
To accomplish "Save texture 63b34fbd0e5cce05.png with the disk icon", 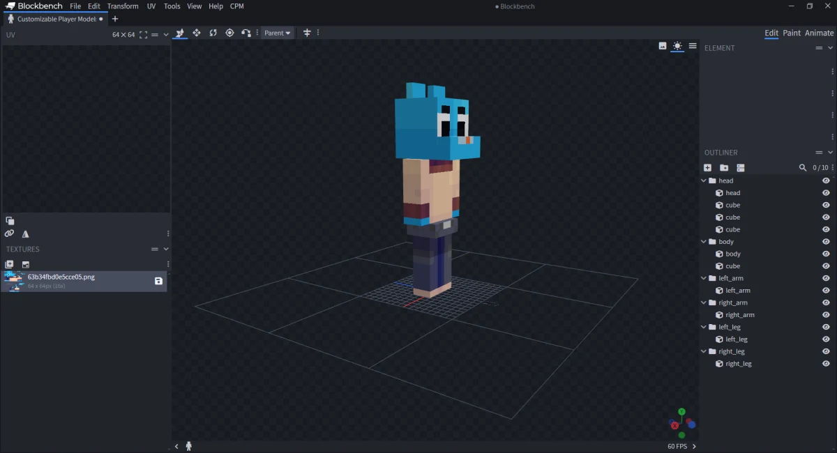I will pyautogui.click(x=158, y=281).
